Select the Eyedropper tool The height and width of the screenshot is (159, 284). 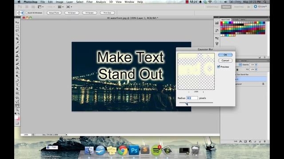tap(17, 43)
